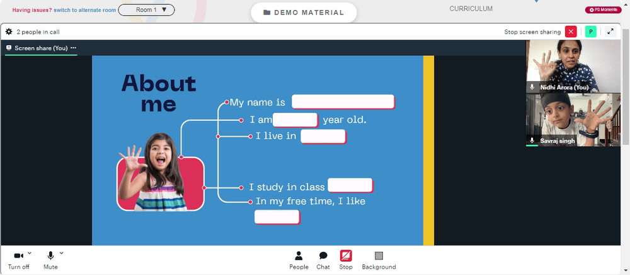
Task: Click the 2 people in call text
Action: [38, 32]
